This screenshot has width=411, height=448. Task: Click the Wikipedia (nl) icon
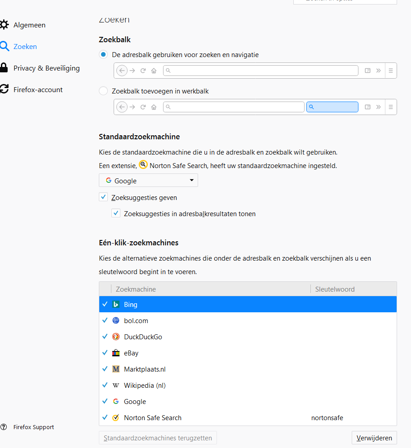116,386
